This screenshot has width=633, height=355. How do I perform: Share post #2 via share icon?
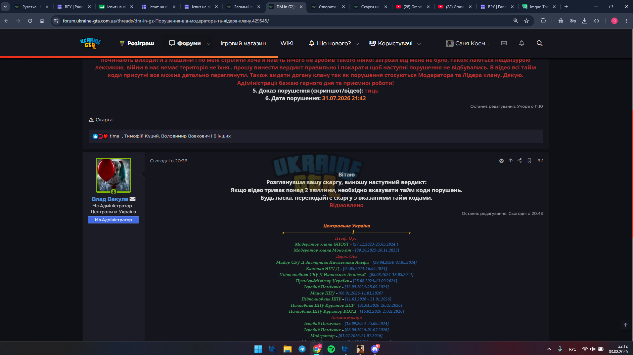(520, 161)
